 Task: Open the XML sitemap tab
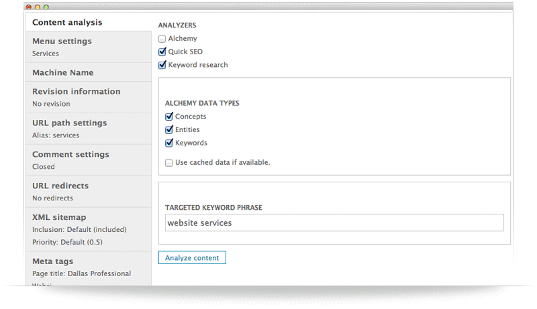[x=89, y=229]
